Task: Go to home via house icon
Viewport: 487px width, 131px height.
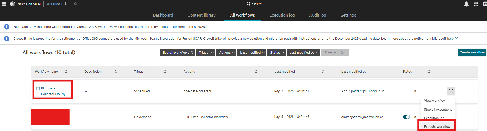Action: pyautogui.click(x=76, y=4)
